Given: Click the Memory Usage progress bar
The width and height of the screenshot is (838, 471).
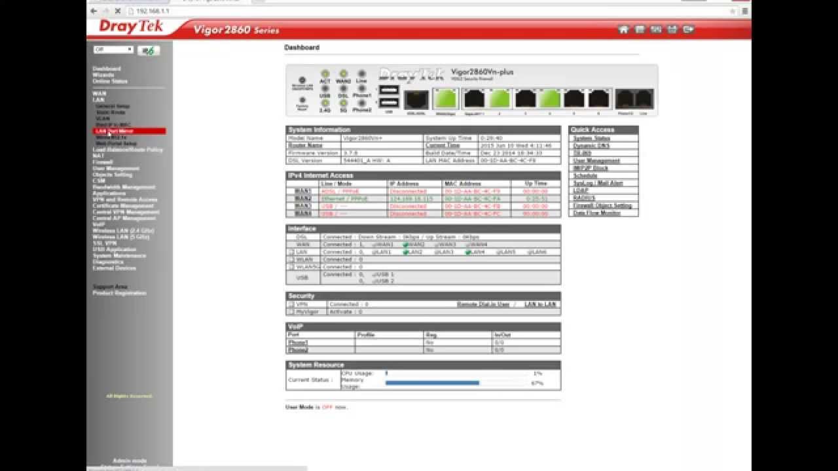Looking at the screenshot, I should point(455,383).
